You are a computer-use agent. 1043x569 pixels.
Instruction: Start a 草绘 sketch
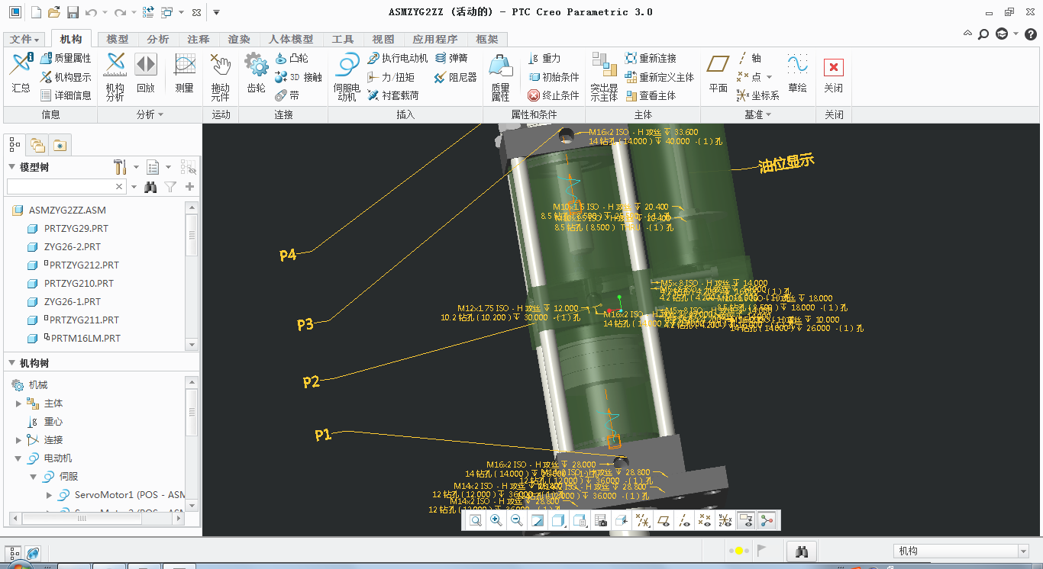798,74
